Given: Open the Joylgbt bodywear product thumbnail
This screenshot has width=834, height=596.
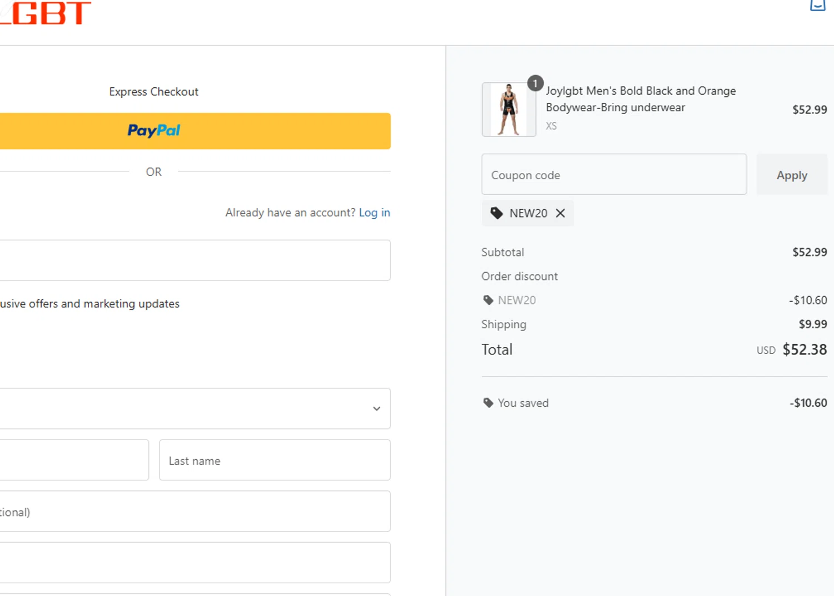Looking at the screenshot, I should coord(509,110).
